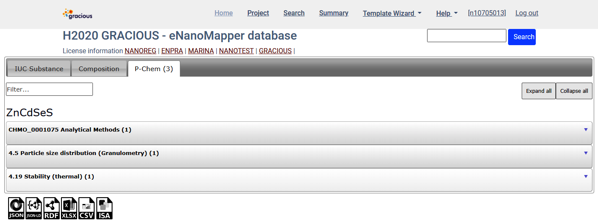Open the NANOREG license link
The image size is (598, 224).
tap(140, 51)
